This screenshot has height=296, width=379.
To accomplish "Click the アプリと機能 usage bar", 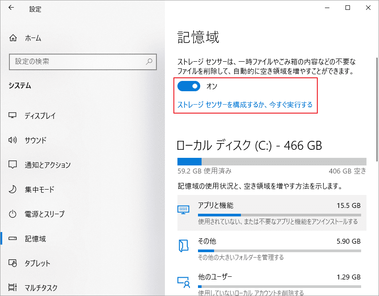I will (x=279, y=215).
